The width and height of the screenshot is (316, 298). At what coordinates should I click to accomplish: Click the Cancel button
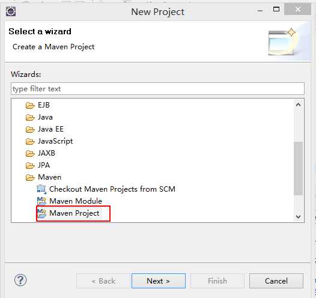276,281
